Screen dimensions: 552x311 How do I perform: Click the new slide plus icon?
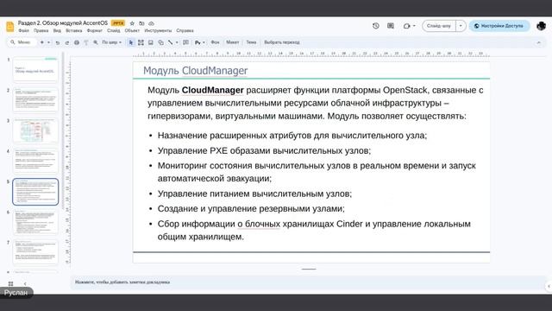42,42
